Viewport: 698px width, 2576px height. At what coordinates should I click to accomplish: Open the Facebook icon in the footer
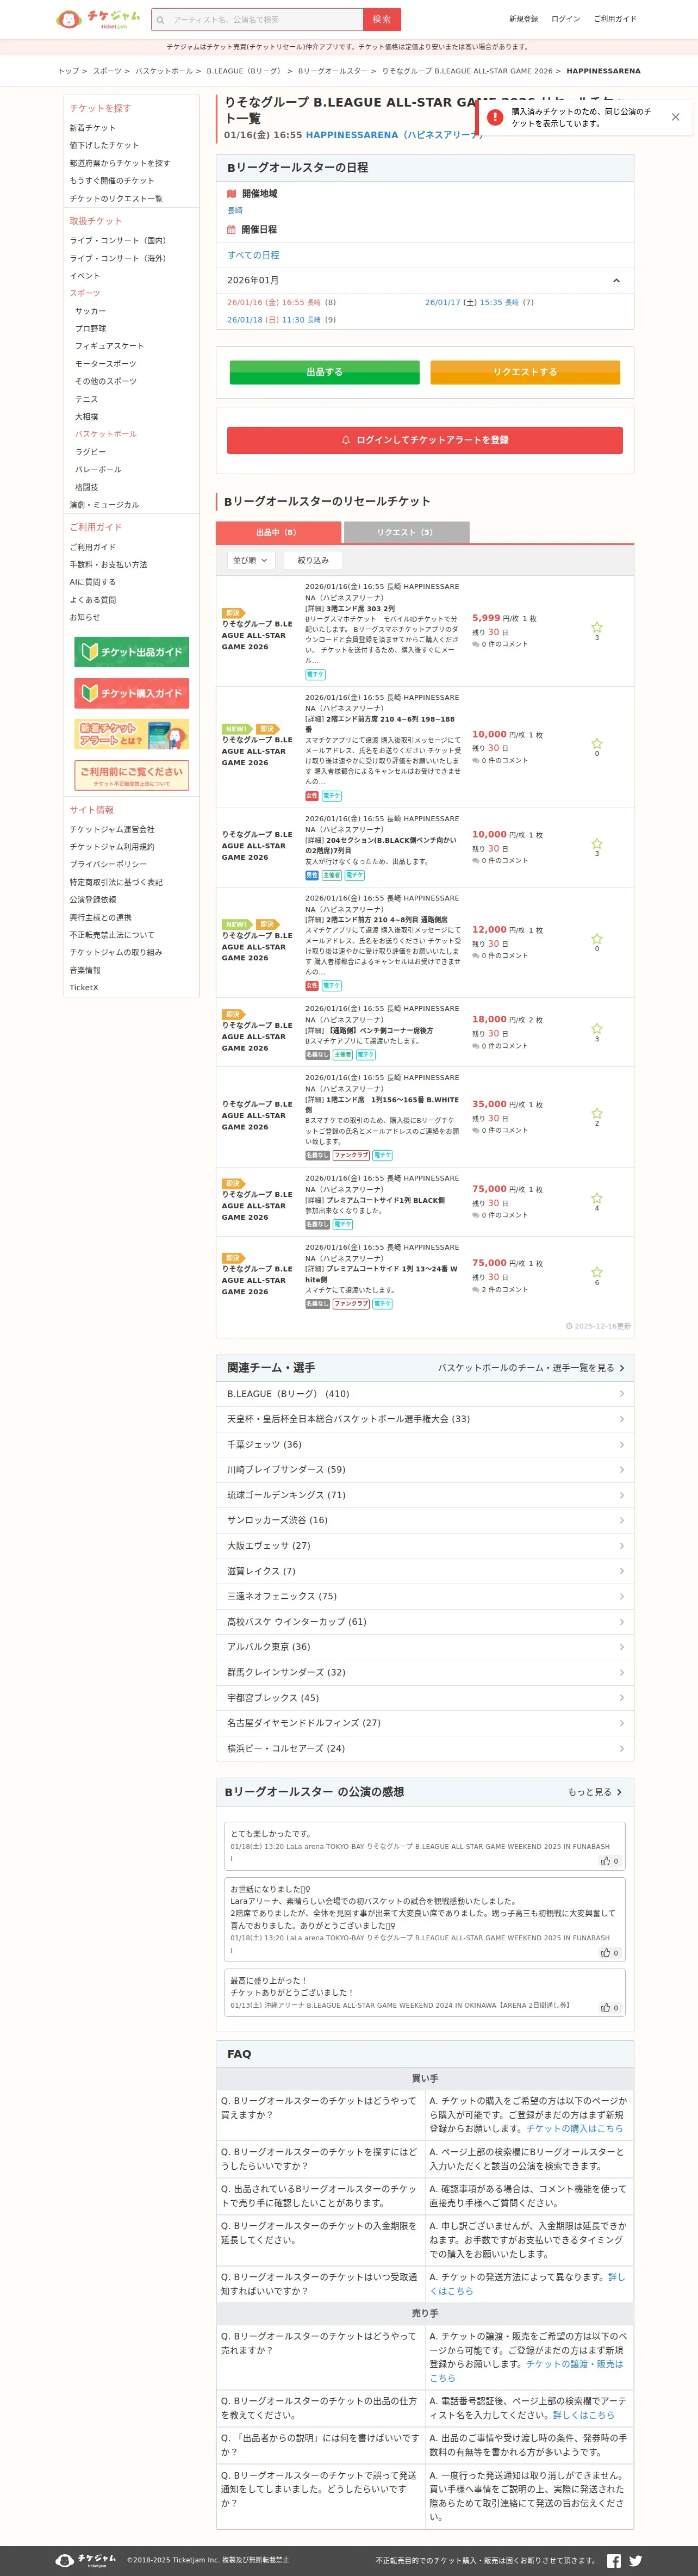tap(614, 2560)
